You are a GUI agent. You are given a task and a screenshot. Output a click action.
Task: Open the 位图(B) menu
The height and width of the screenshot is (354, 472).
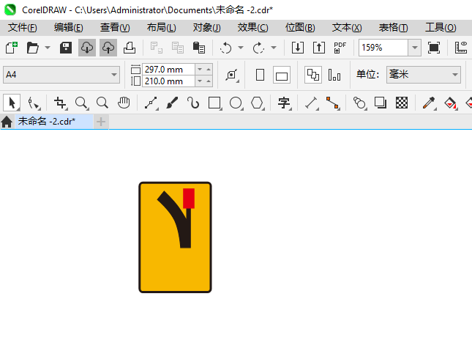[300, 28]
